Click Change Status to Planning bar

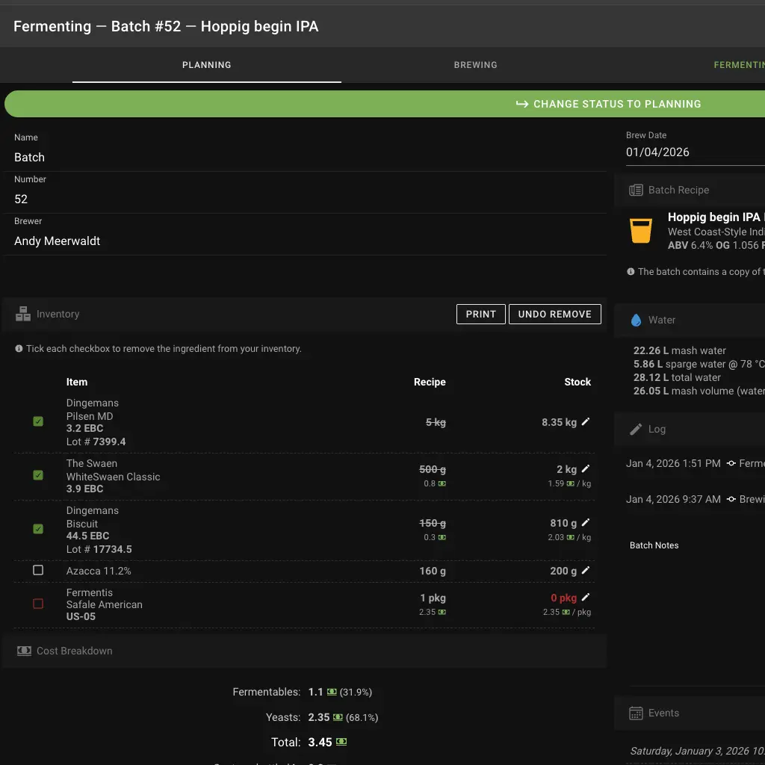click(x=608, y=104)
